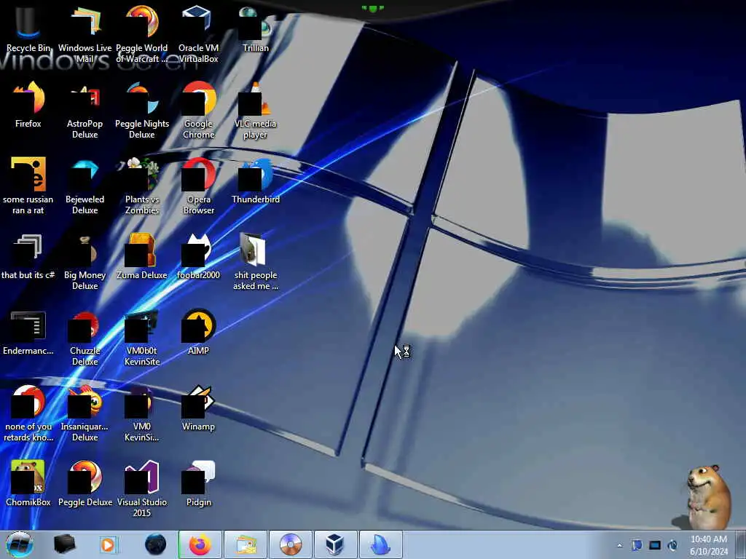Click the round blue tray icon beside the clock

click(x=672, y=545)
